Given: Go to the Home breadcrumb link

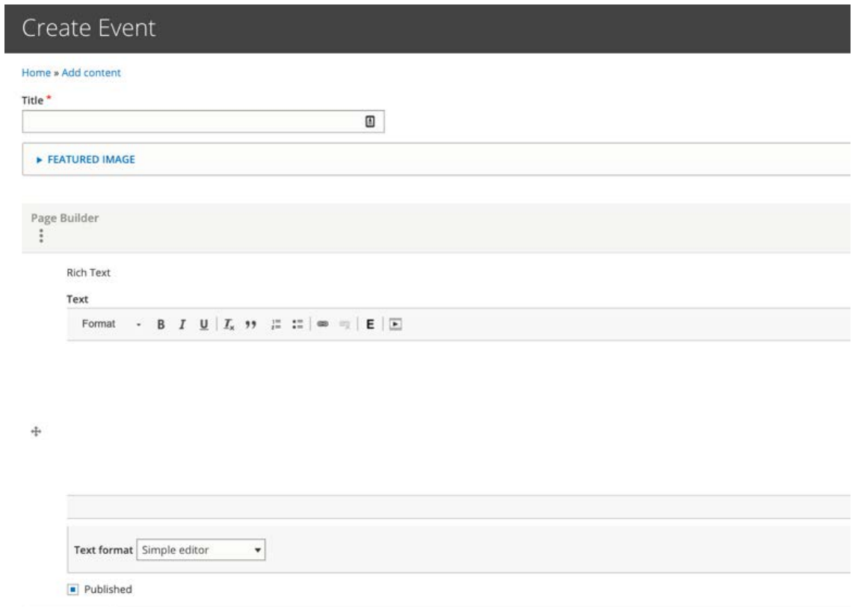Looking at the screenshot, I should (34, 73).
